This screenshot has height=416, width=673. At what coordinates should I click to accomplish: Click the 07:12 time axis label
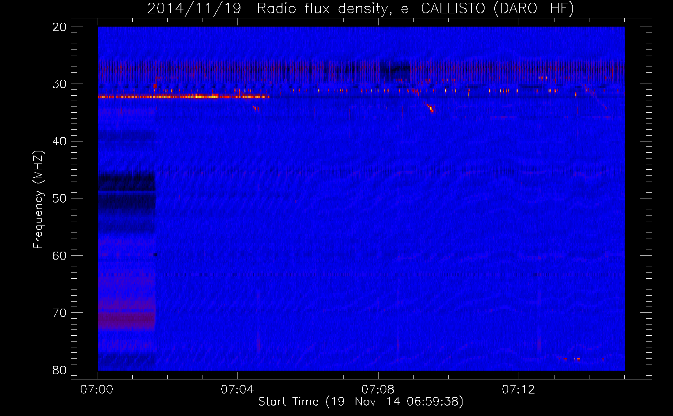[x=518, y=390]
